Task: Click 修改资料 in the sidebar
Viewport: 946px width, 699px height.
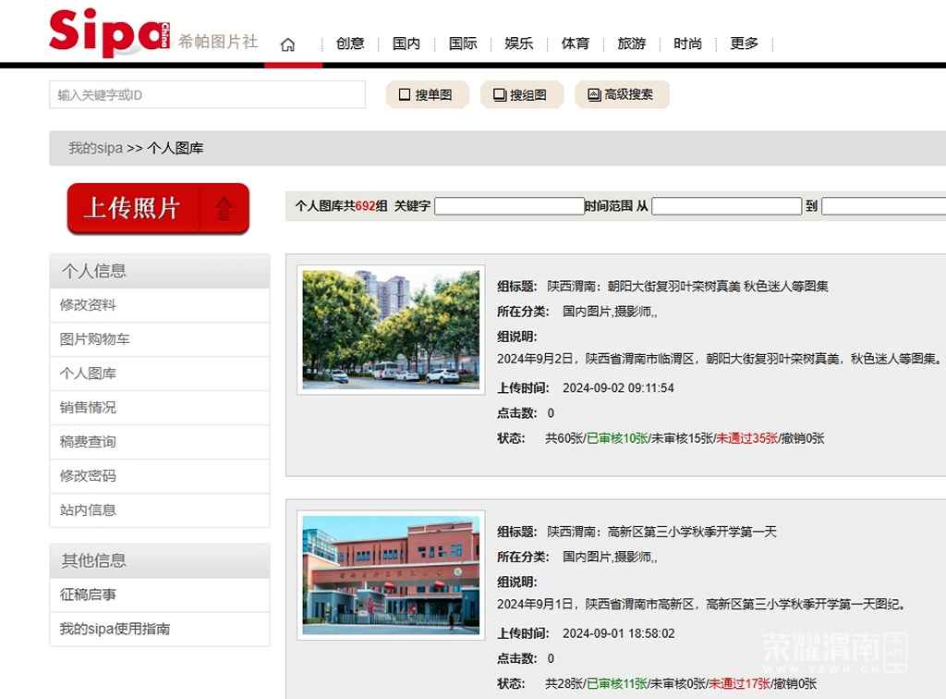Action: tap(89, 305)
